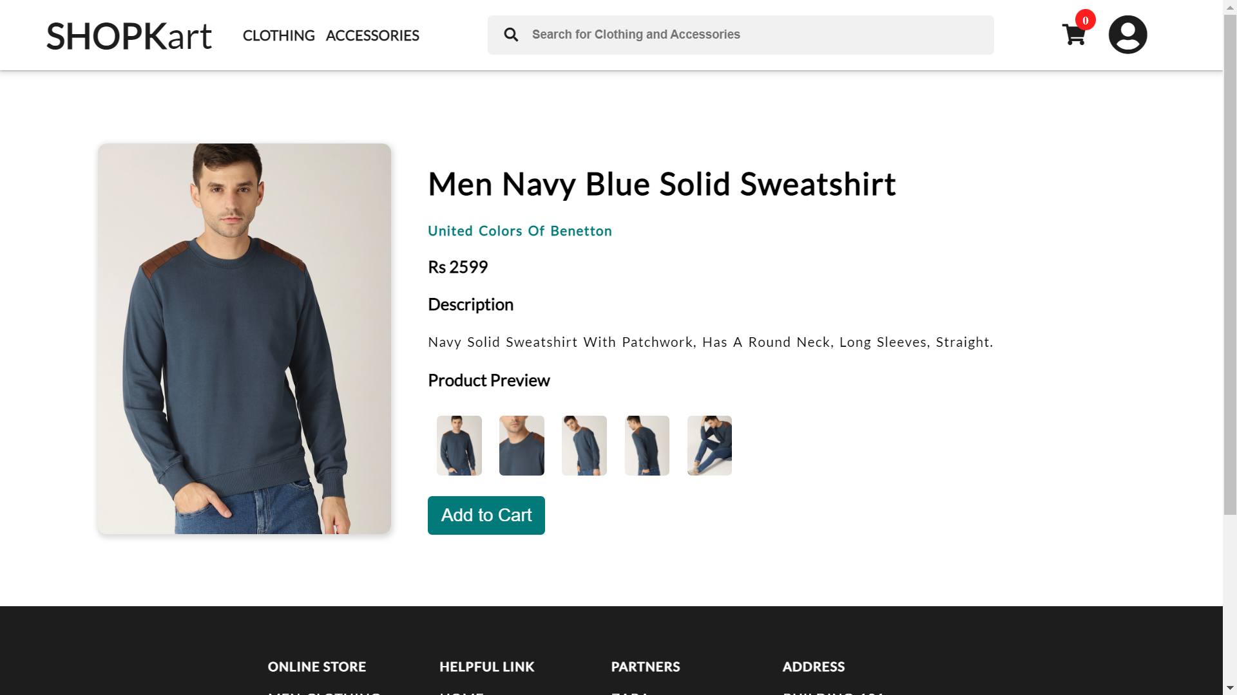Click the main product image
Viewport: 1237px width, 695px height.
point(244,339)
